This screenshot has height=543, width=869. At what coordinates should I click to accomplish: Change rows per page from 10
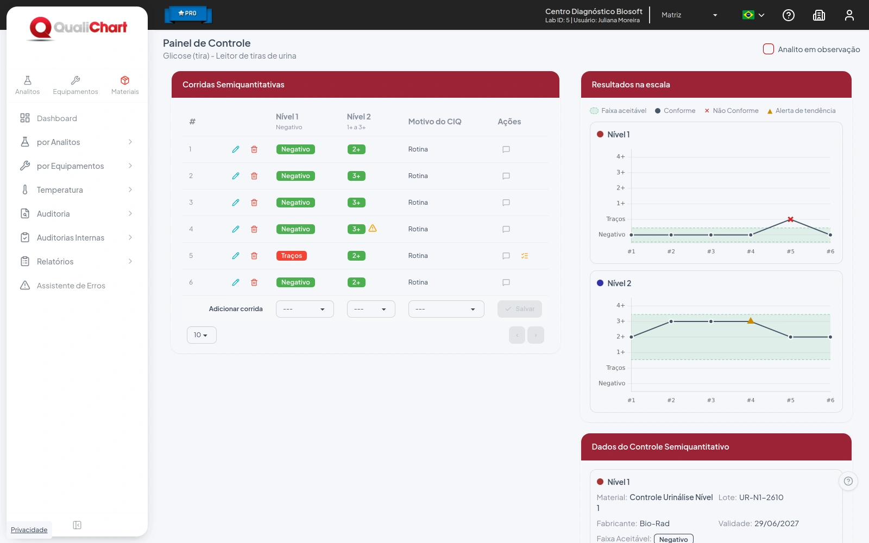tap(201, 335)
